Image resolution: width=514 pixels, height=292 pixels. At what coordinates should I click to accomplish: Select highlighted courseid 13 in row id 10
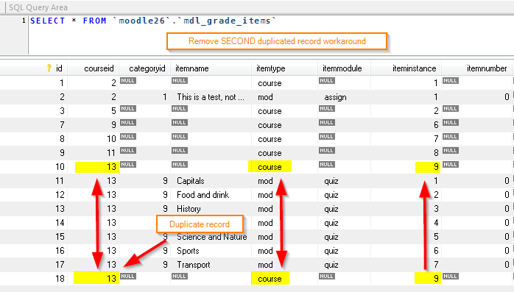[x=97, y=167]
